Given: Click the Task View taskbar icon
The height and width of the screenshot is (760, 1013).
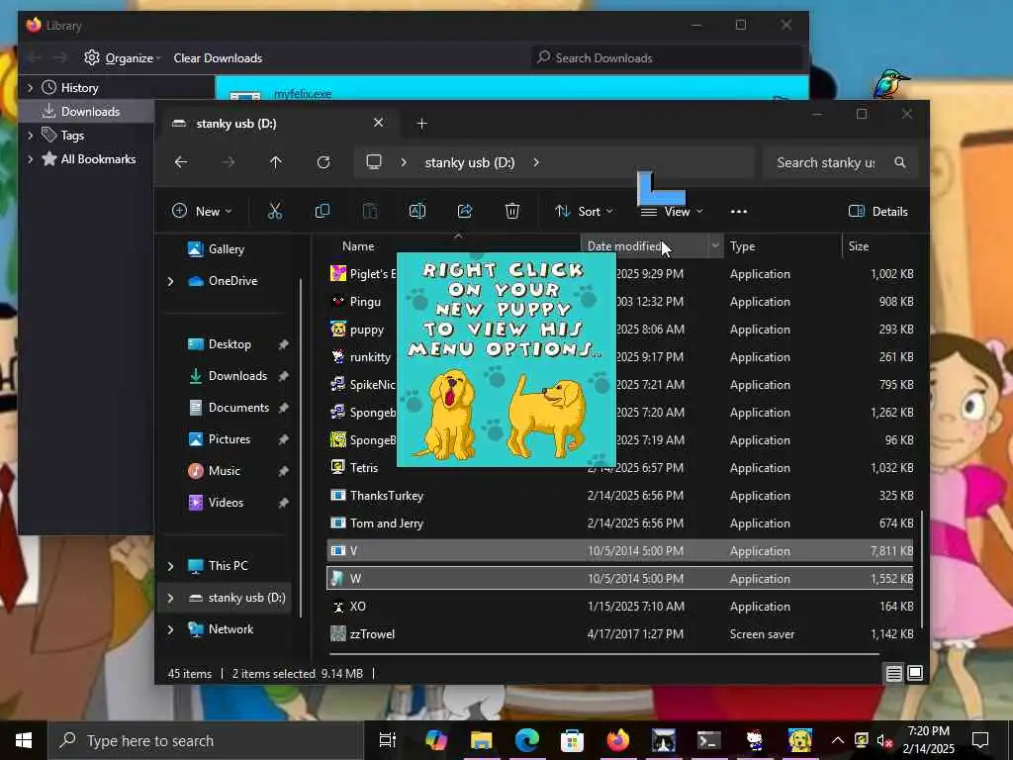Looking at the screenshot, I should (x=388, y=740).
